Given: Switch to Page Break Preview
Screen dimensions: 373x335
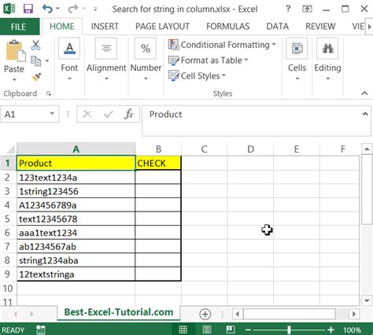Looking at the screenshot, I should click(231, 329).
